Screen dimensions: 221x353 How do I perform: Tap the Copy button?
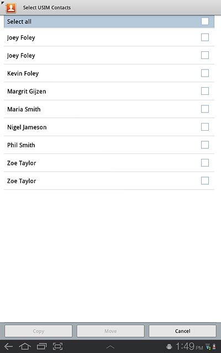click(x=38, y=331)
